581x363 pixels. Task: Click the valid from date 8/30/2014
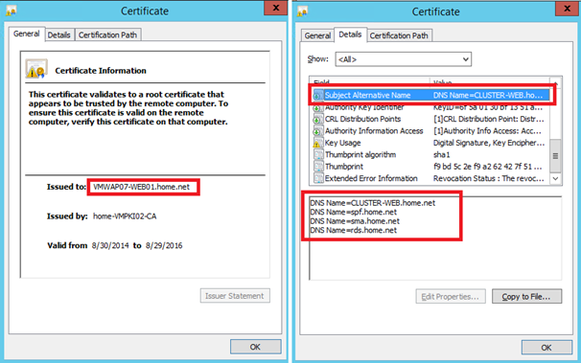(110, 245)
